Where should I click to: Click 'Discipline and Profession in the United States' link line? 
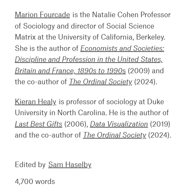(89, 59)
